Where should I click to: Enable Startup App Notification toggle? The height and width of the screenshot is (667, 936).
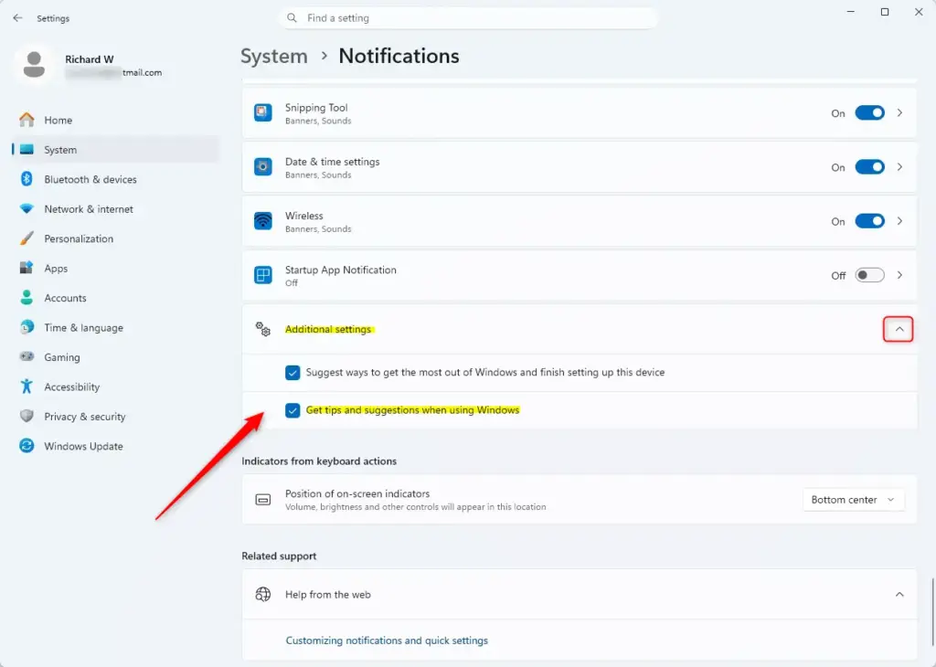(870, 275)
